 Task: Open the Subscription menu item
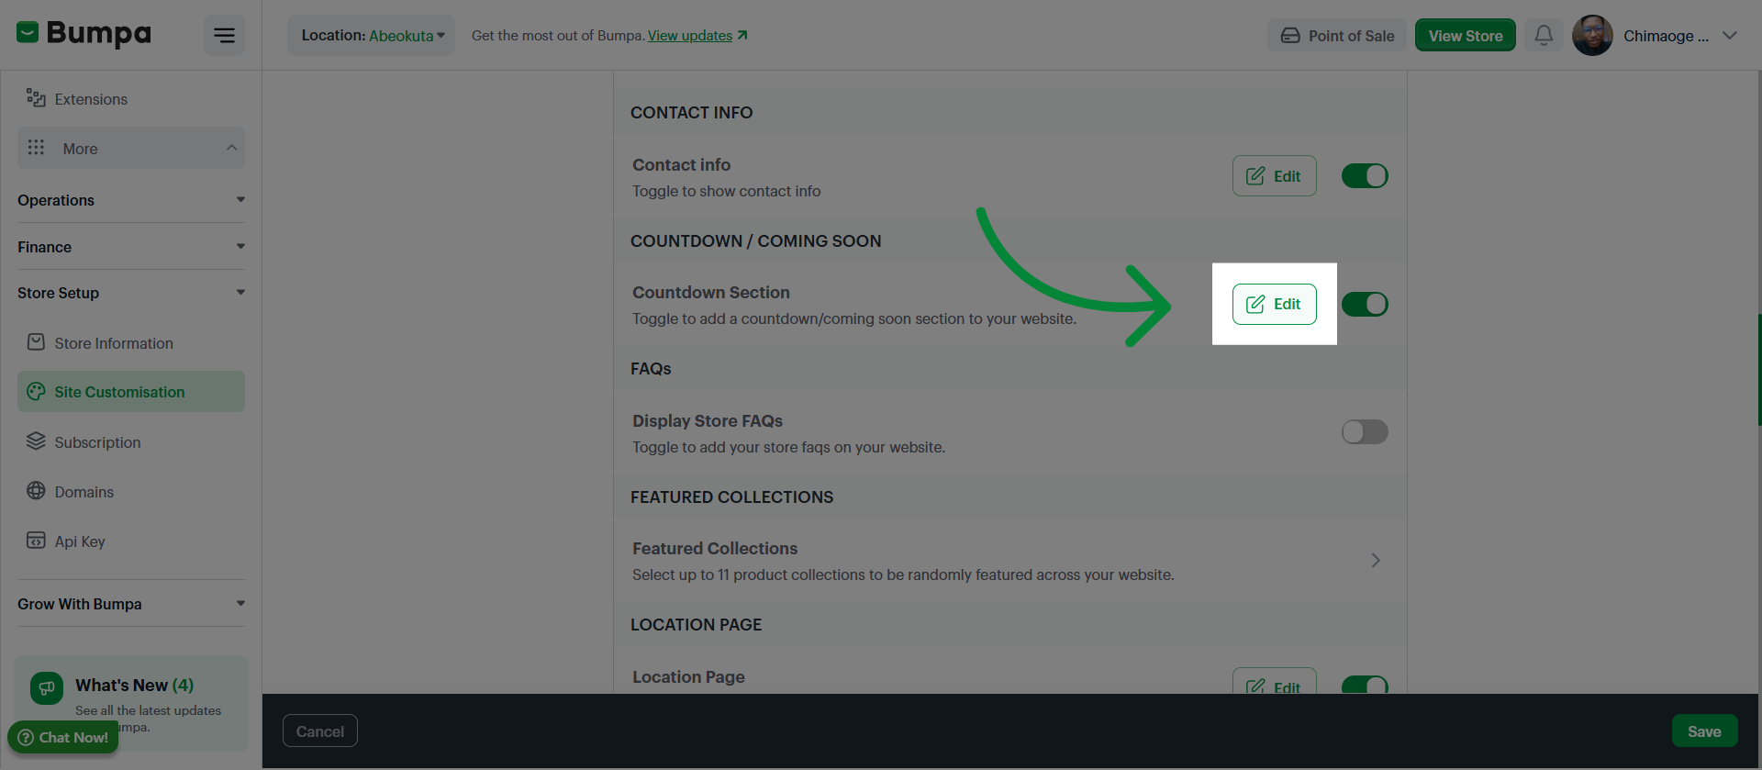point(131,441)
